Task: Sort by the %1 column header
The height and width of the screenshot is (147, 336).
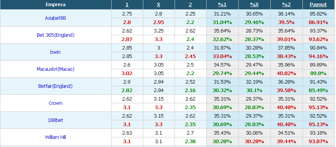Action: [x=222, y=5]
